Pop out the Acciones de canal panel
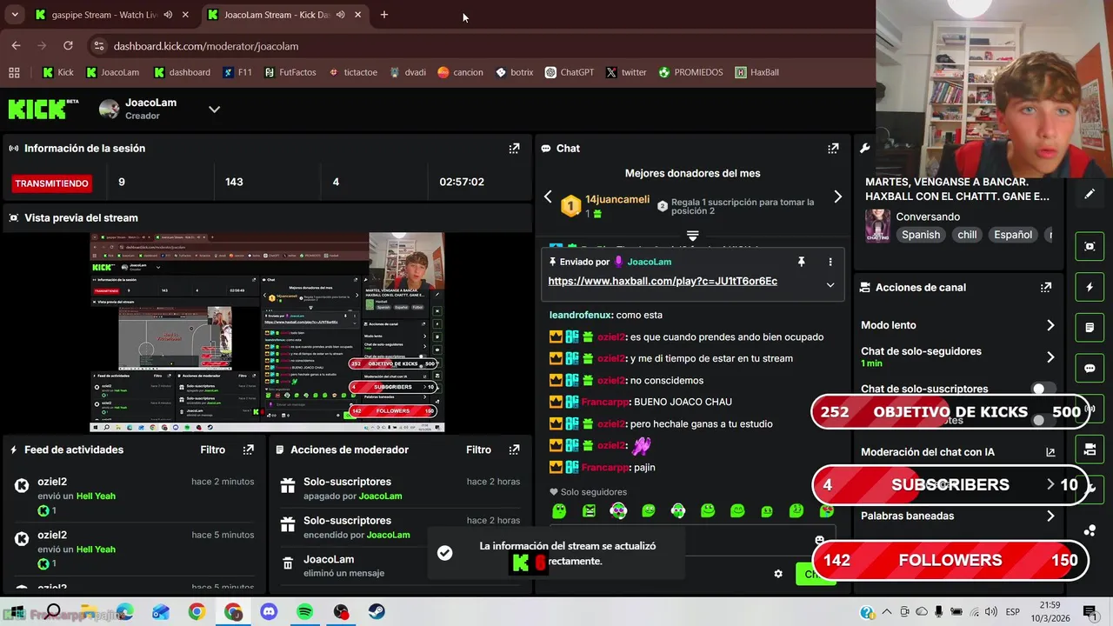 pos(1046,287)
